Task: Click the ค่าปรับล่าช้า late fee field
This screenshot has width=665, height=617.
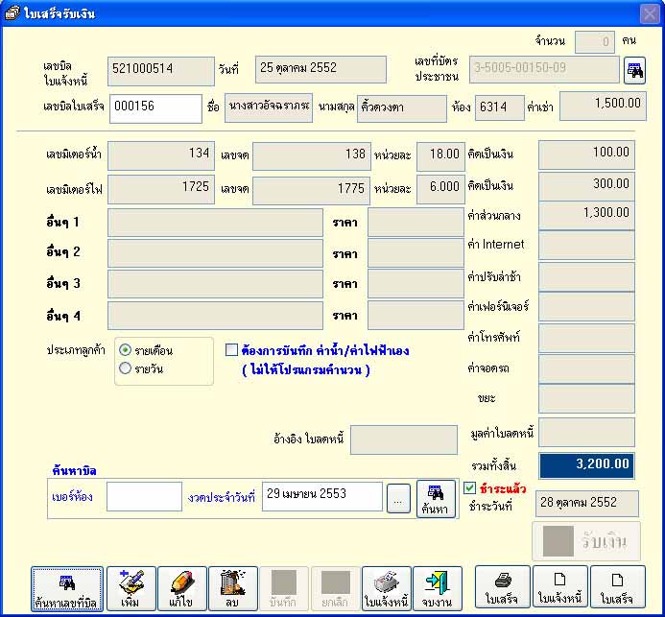Action: [x=586, y=276]
